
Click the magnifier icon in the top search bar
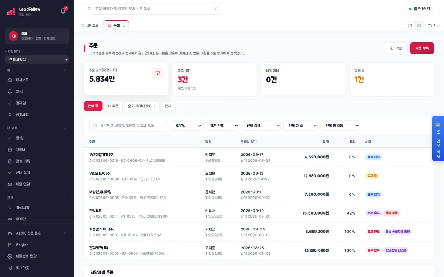[90, 9]
